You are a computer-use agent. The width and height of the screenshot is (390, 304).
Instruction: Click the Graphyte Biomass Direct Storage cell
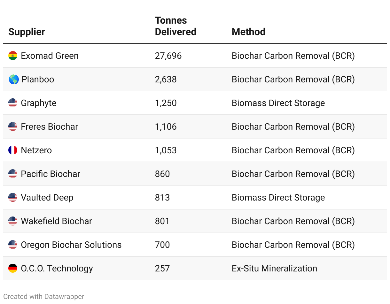pos(278,103)
